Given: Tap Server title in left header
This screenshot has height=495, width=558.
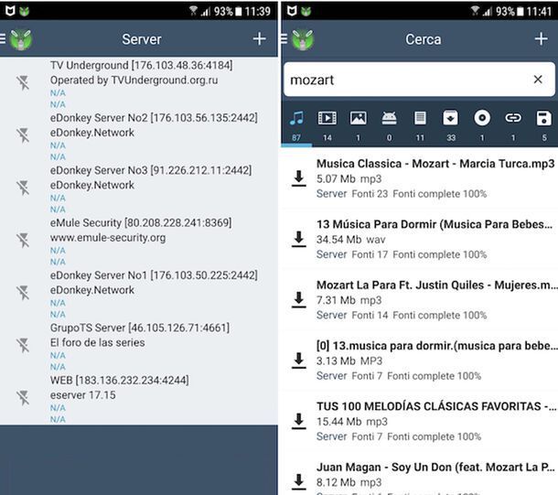Looking at the screenshot, I should coord(142,39).
